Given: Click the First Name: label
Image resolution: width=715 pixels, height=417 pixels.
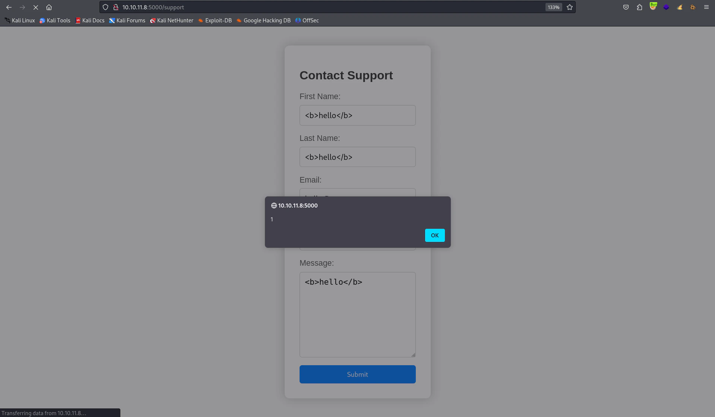Looking at the screenshot, I should click(320, 96).
